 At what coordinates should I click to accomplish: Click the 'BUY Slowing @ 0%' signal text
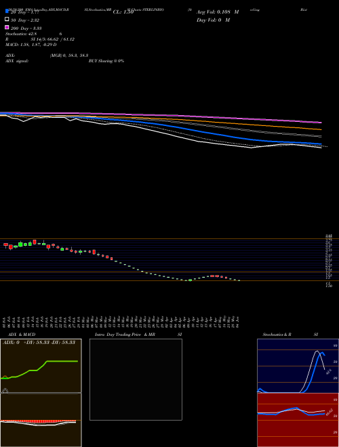(106, 61)
